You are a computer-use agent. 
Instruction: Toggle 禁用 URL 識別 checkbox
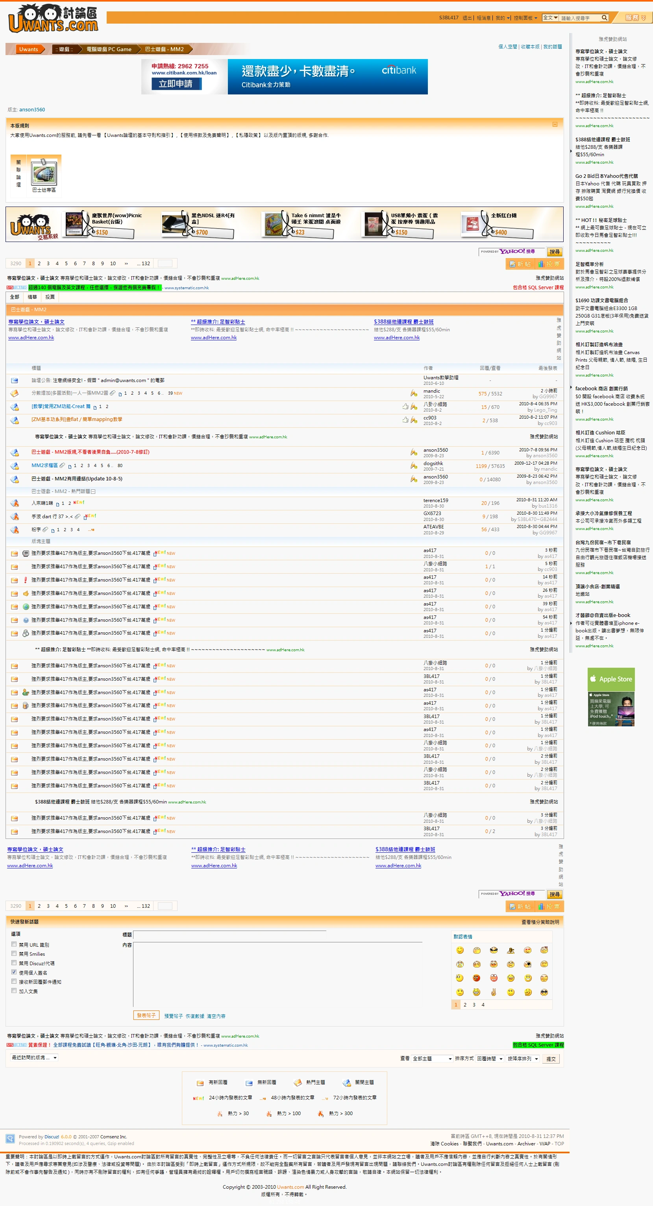pos(14,945)
